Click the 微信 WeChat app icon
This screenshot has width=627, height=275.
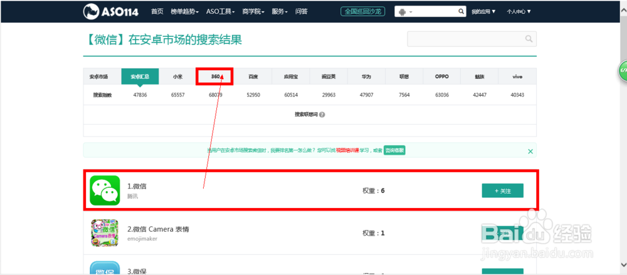(x=105, y=190)
